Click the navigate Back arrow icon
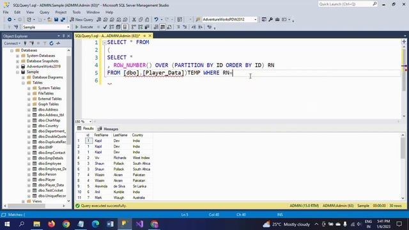This screenshot has width=409, height=230. (10, 20)
